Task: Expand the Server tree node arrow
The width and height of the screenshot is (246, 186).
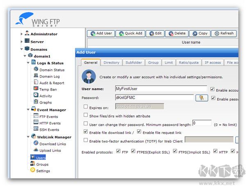Action: coord(22,41)
